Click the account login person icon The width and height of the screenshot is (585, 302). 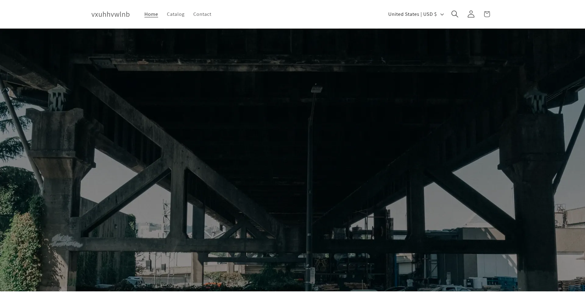[471, 14]
